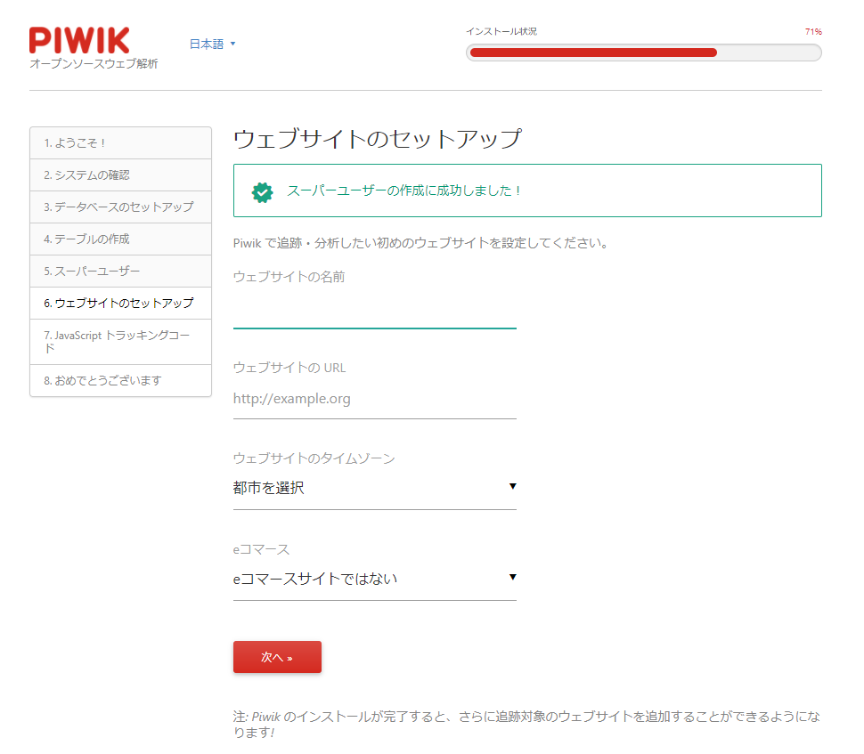Focus the ウェブサイトの URL input field

(x=375, y=400)
